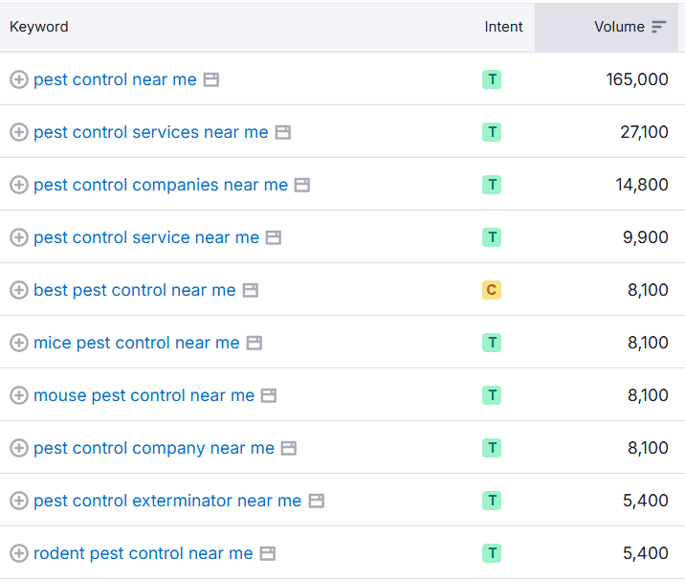
Task: Click T intent badge for 'rodent pest control near me'
Action: (492, 553)
